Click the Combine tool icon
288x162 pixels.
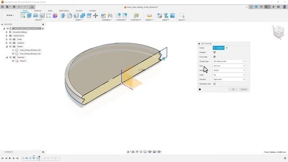[x=83, y=16]
